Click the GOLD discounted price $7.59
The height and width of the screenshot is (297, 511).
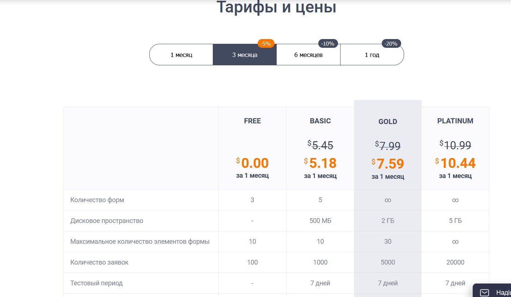pyautogui.click(x=388, y=164)
